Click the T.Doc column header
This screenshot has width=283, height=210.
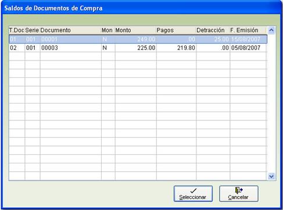click(17, 30)
